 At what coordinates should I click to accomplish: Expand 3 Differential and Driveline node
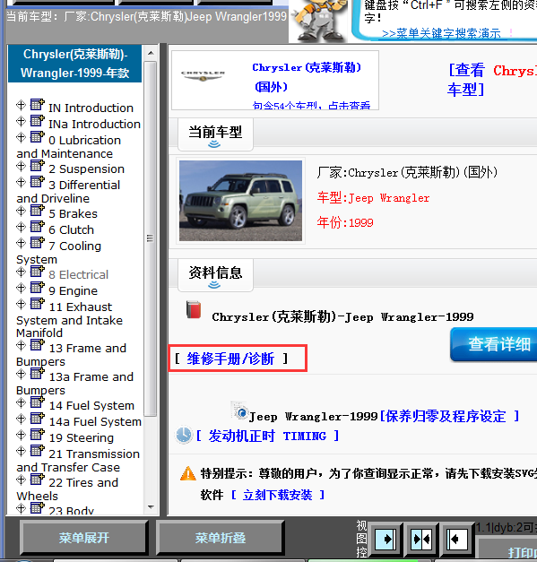[x=21, y=183]
